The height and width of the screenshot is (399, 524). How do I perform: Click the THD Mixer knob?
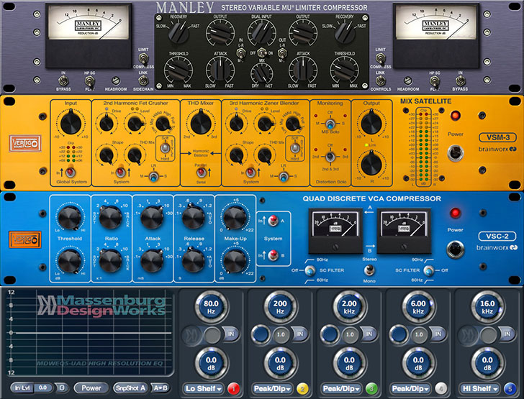click(x=201, y=124)
